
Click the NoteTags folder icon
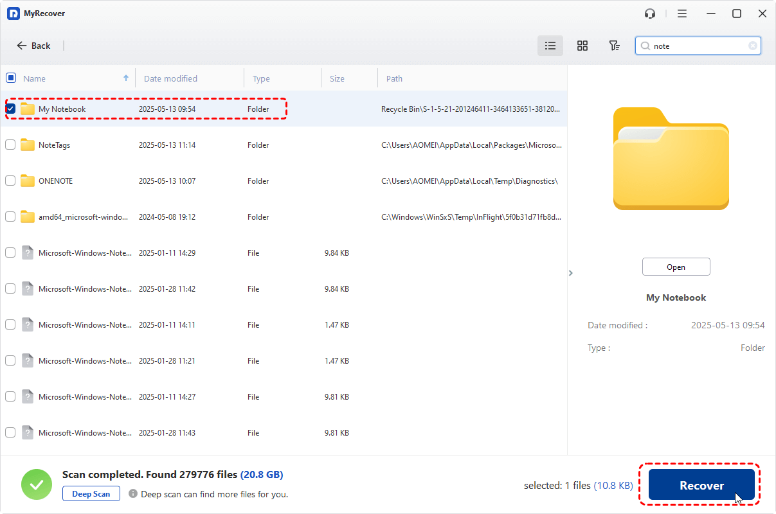[27, 145]
